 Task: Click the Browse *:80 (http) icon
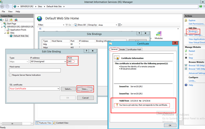186,66
